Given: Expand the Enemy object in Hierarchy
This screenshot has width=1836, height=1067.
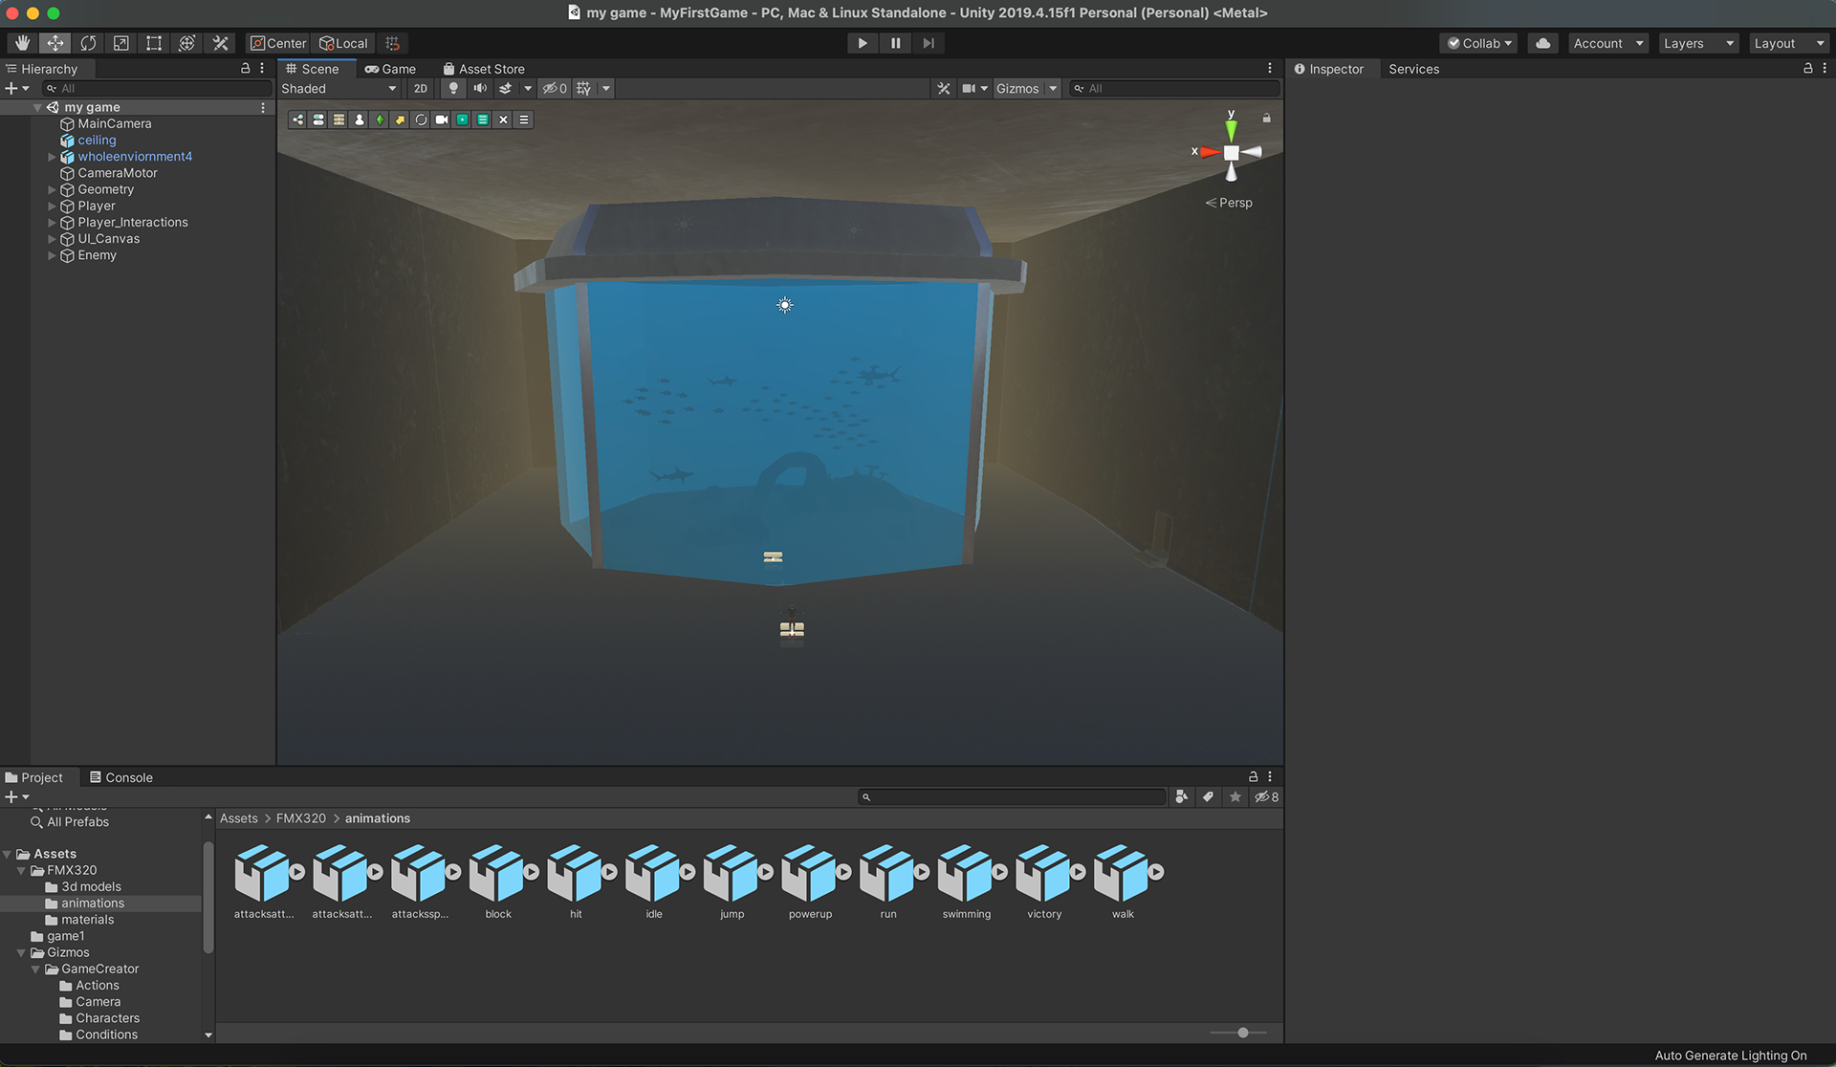Looking at the screenshot, I should [52, 255].
